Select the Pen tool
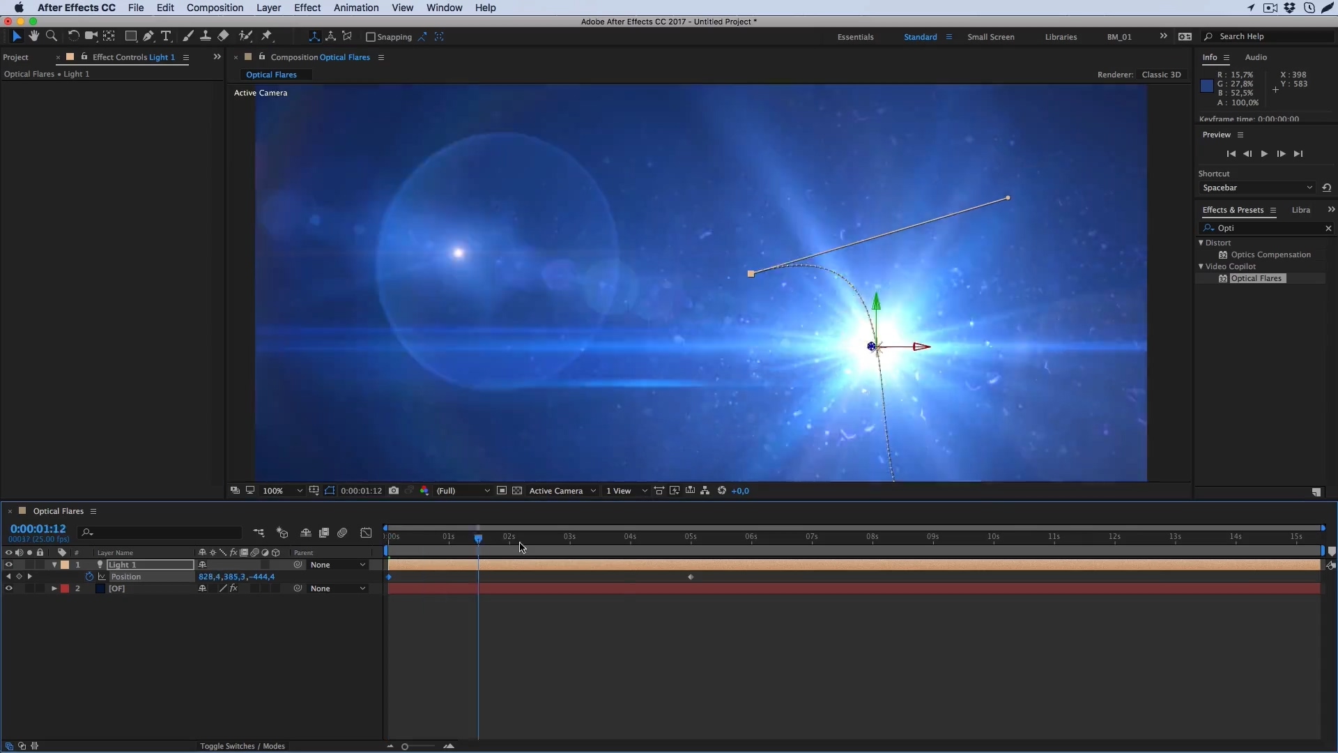1338x753 pixels. [148, 36]
